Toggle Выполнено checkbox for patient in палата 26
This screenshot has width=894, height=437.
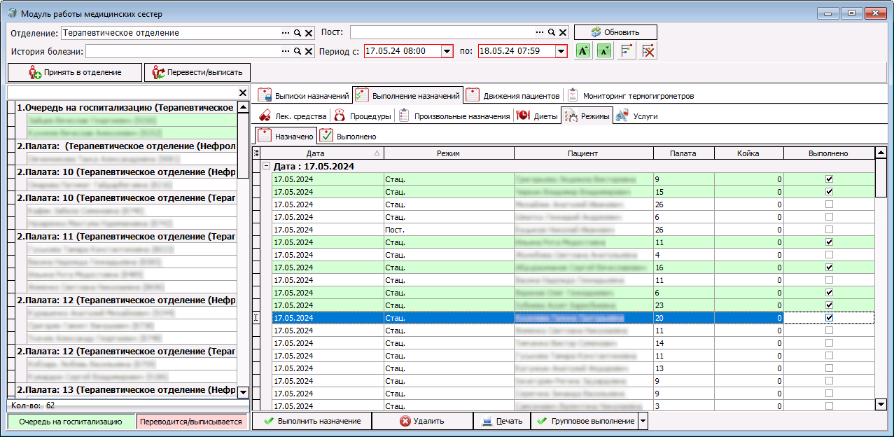point(830,204)
